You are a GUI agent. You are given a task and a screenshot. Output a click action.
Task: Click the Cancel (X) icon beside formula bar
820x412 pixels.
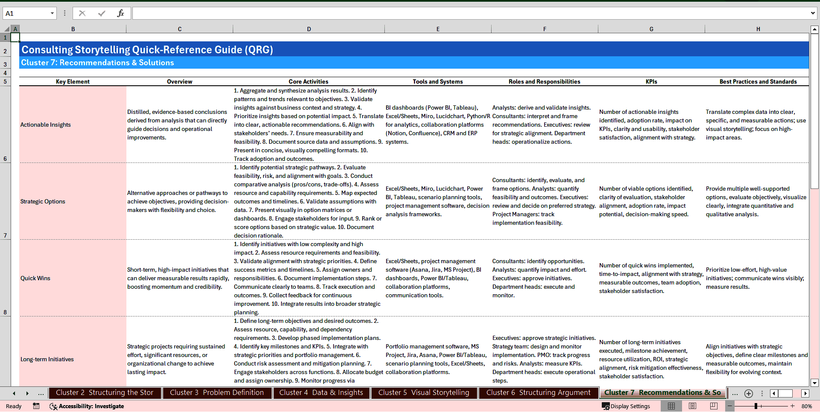coord(82,13)
